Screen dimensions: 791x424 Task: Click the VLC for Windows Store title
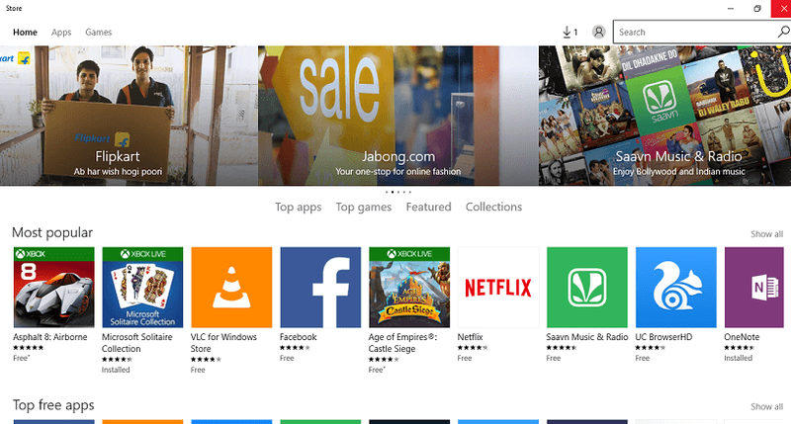pos(223,343)
